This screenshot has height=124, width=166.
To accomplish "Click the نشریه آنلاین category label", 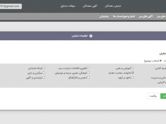I will [160, 68].
